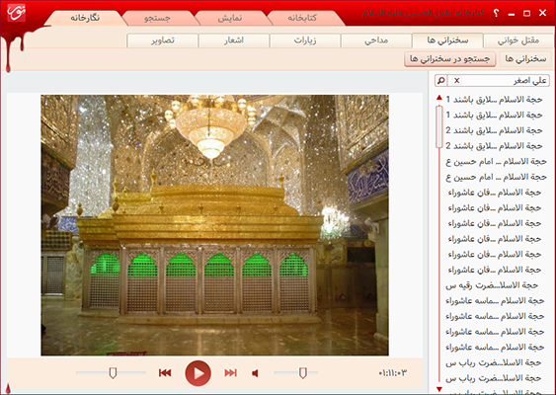Select the first حضرت رباب س lecture row

(493, 363)
